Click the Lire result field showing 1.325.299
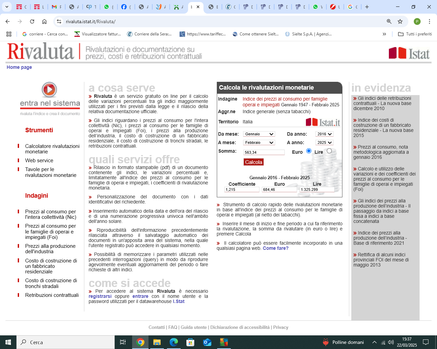Image resolution: width=437 pixels, height=349 pixels. (317, 189)
